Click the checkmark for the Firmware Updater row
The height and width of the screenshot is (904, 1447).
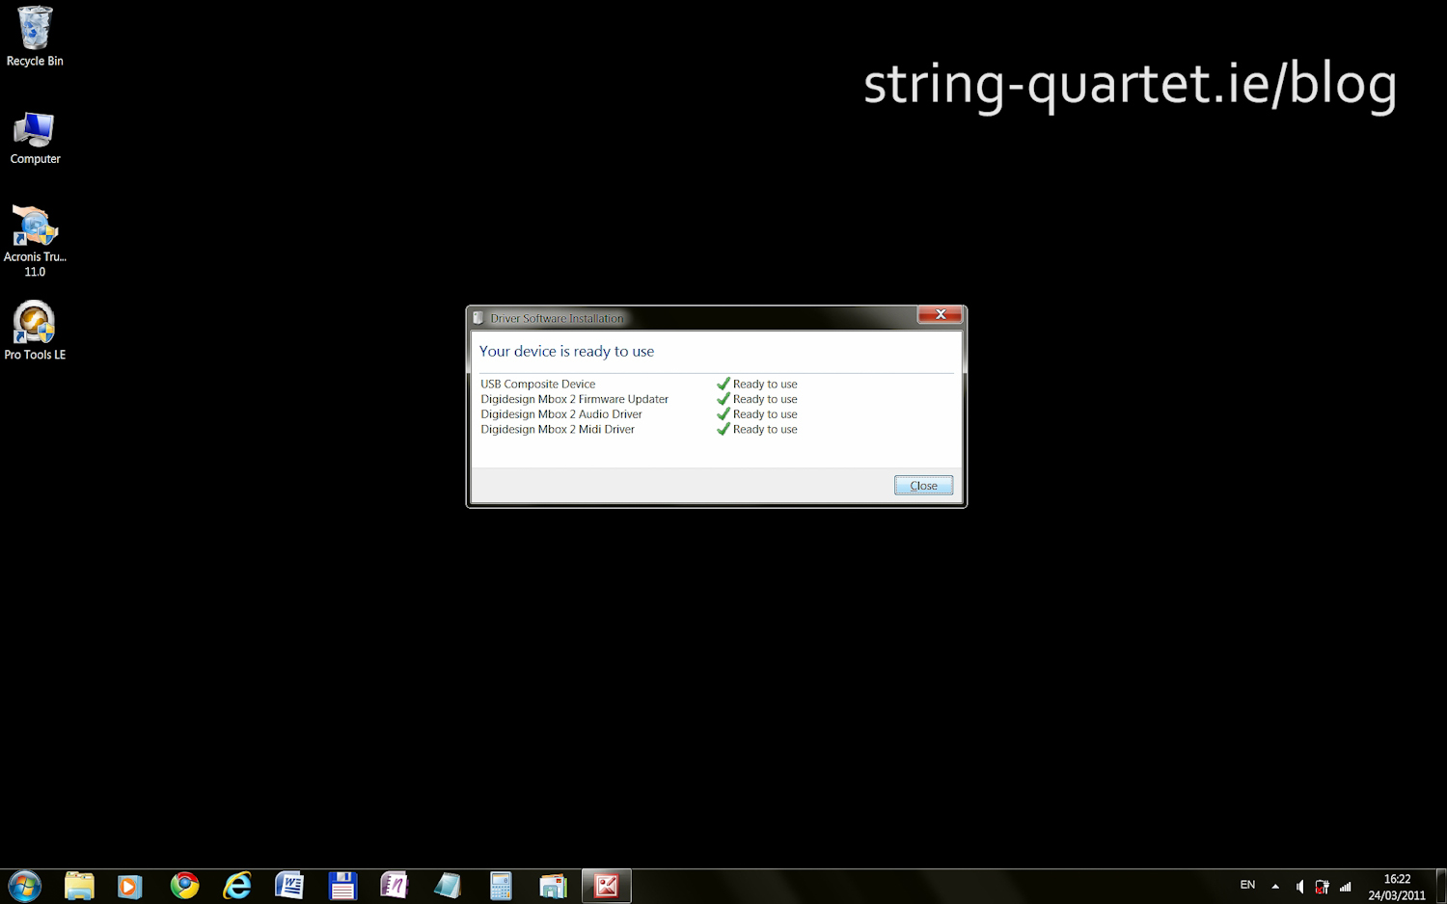click(x=723, y=399)
